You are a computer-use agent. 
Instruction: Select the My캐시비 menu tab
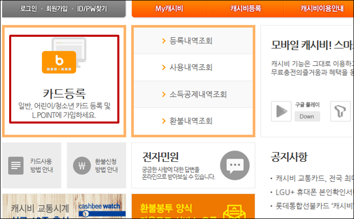click(169, 9)
